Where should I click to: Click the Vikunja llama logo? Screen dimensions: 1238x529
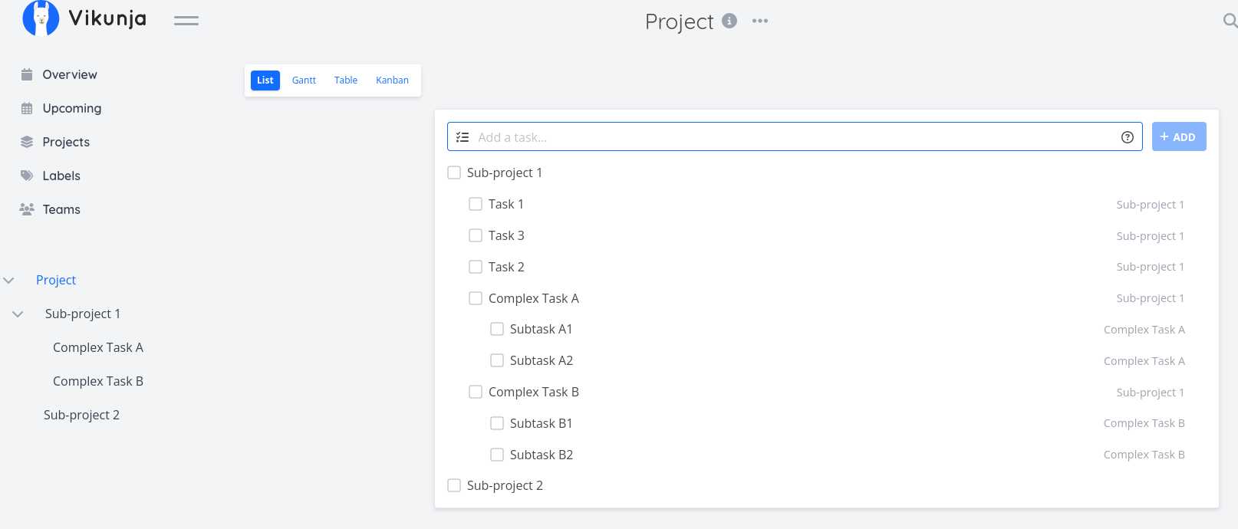coord(41,18)
